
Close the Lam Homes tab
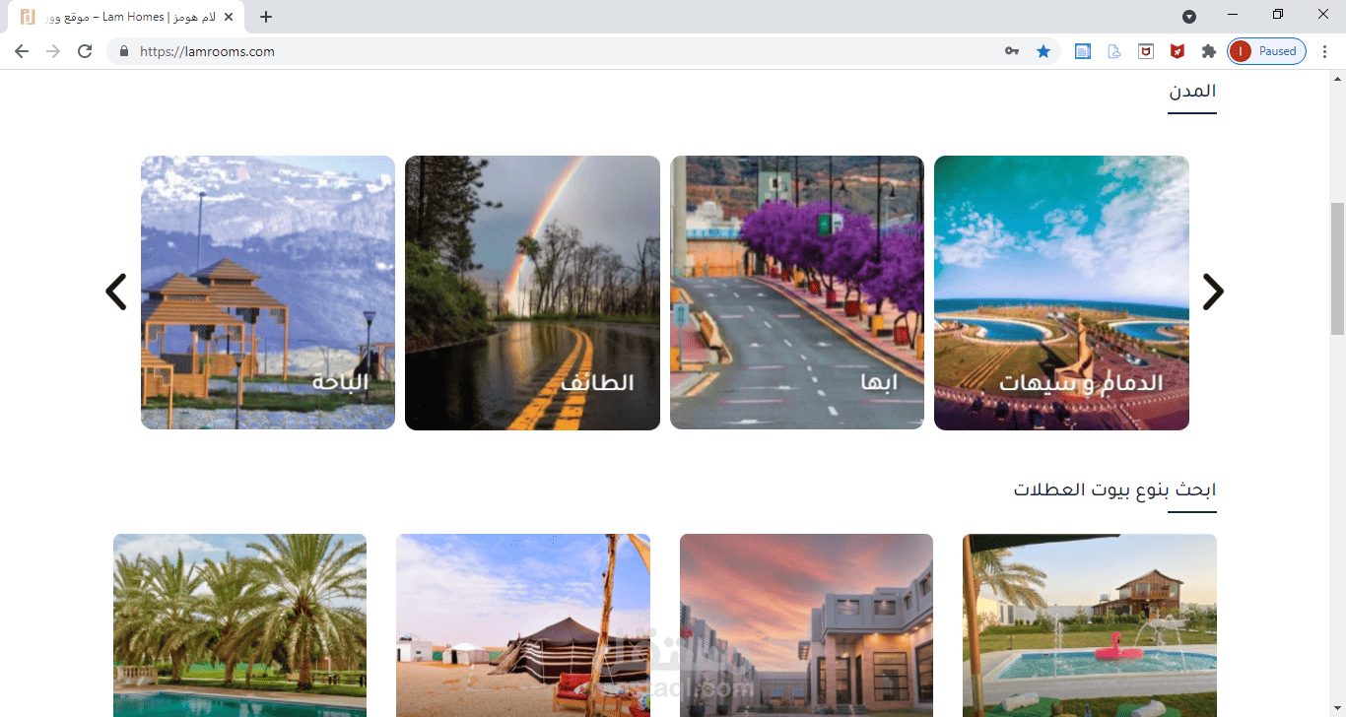tap(229, 17)
